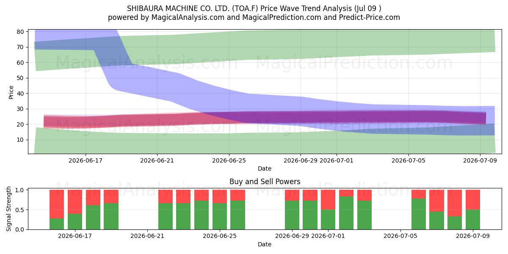The height and width of the screenshot is (254, 508).
Task: Click 2026-06-21 date tick under price chart
Action: tap(157, 161)
